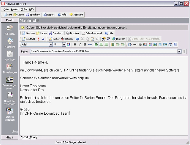
Task: Open Statistik anzeigen in the sidebar
Action: point(10,114)
